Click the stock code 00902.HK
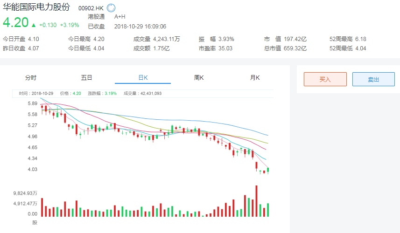Image resolution: width=400 pixels, height=233 pixels. click(x=90, y=8)
